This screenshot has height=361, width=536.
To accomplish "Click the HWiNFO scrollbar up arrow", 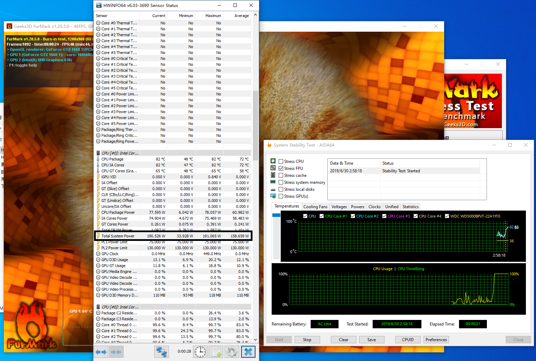I will point(255,15).
